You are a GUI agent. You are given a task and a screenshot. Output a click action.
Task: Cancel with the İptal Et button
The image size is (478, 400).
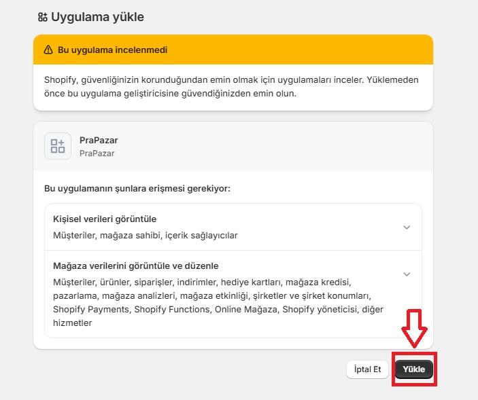(x=368, y=369)
